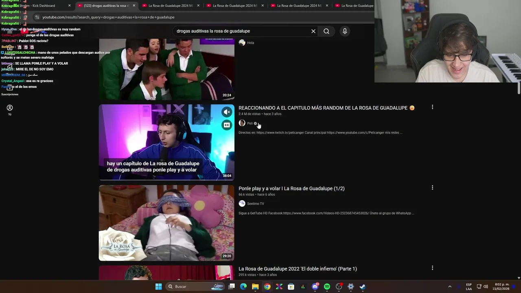This screenshot has height=293, width=521.
Task: Open Settings gear on the taskbar
Action: 350,286
